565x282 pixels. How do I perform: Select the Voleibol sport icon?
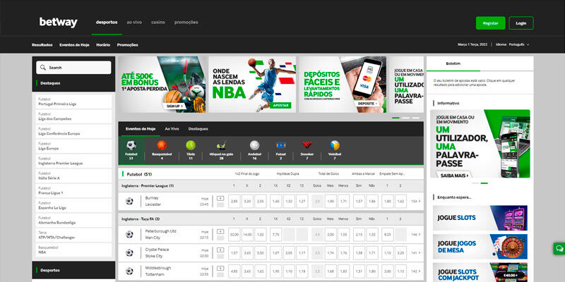coord(335,145)
